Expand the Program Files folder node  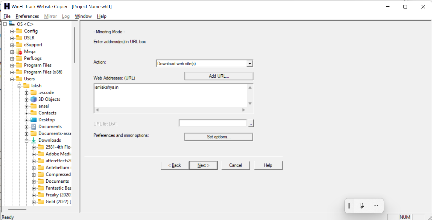point(12,65)
